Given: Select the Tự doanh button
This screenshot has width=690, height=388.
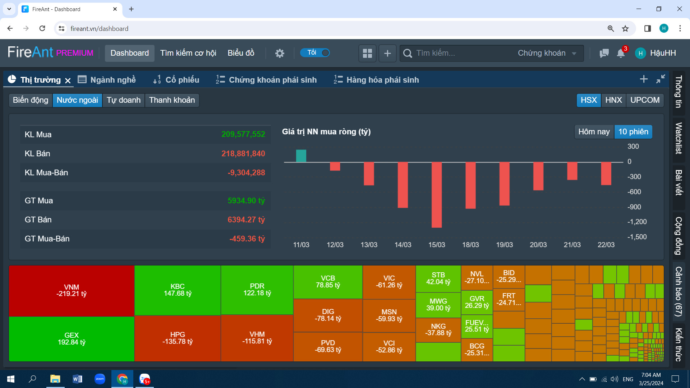Looking at the screenshot, I should pos(124,100).
